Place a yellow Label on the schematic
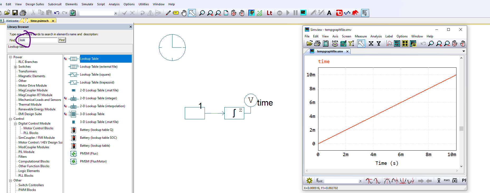490x193 pixels. point(176,13)
